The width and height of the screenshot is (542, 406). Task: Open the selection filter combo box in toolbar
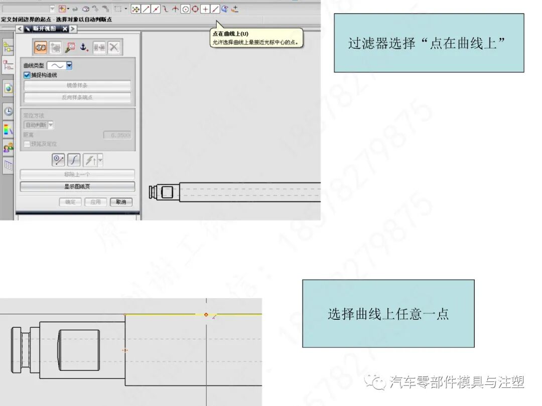28,9
